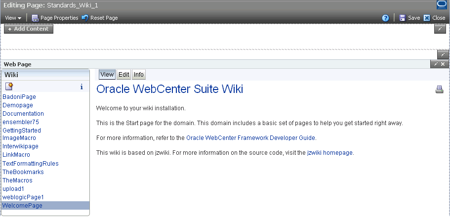Switch to the View tab
Image resolution: width=450 pixels, height=224 pixels.
(x=107, y=75)
